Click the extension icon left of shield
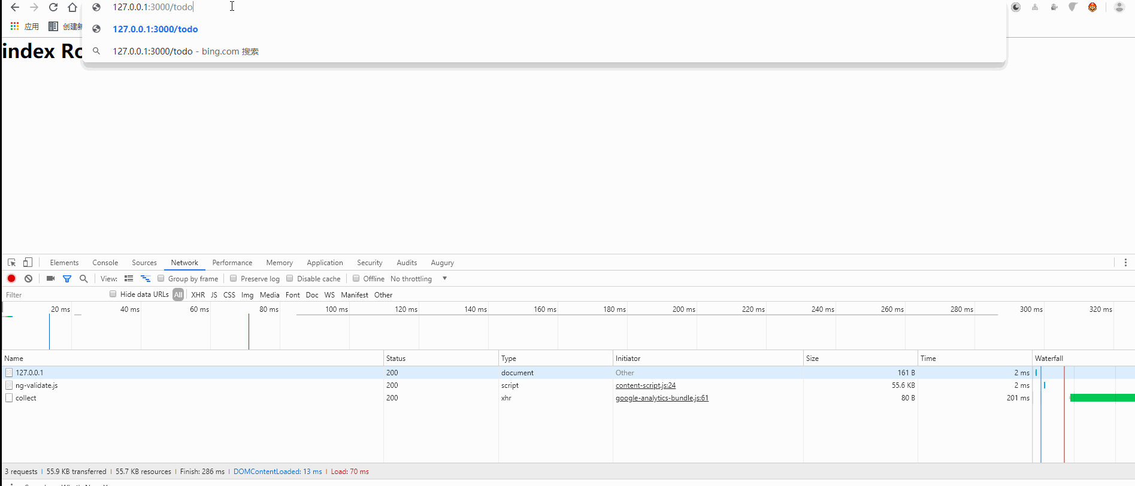 point(1054,7)
